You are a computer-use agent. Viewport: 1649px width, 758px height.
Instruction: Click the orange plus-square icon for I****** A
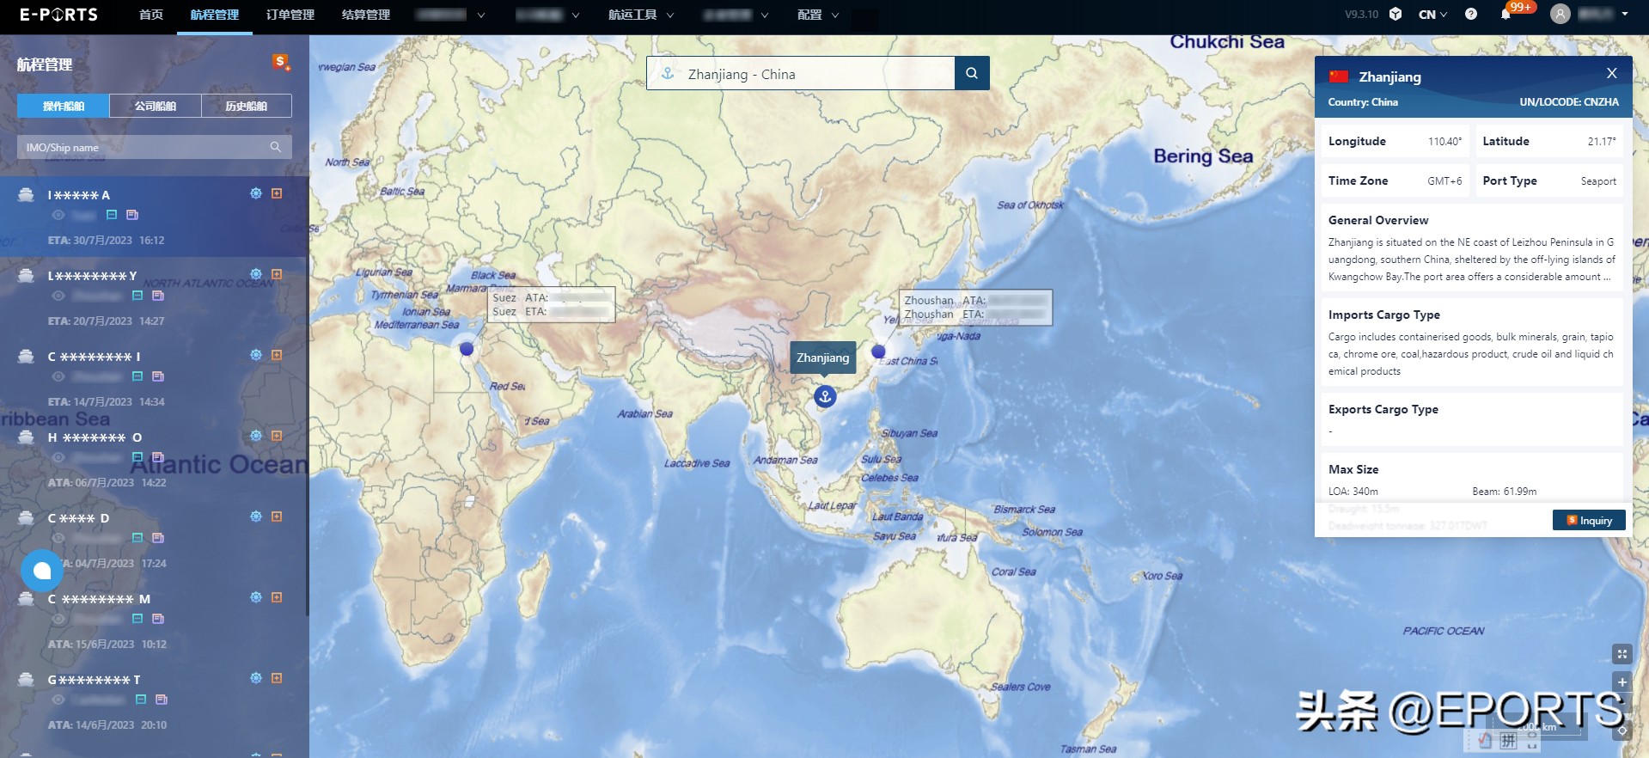click(277, 193)
